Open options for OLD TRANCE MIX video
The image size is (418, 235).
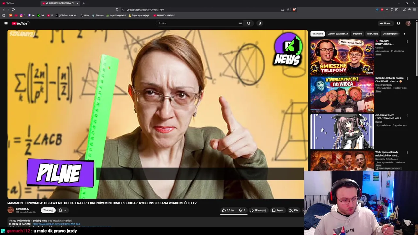click(407, 116)
